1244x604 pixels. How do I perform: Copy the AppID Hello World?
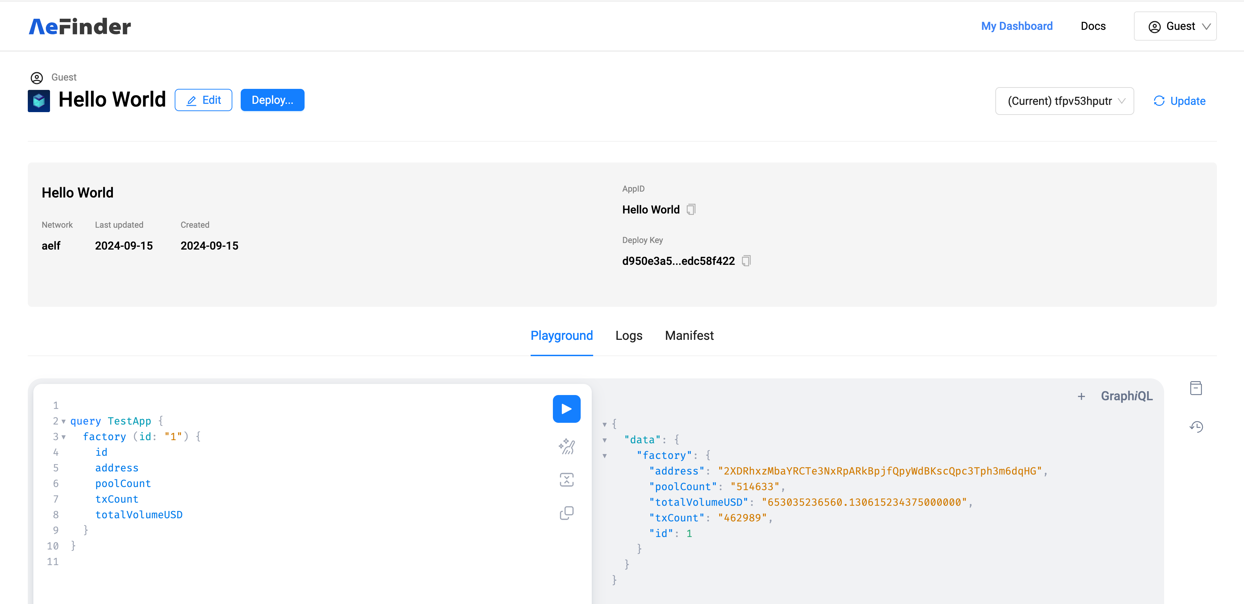tap(691, 210)
